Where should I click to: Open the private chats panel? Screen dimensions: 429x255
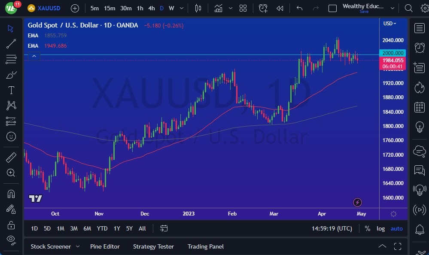pyautogui.click(x=420, y=170)
